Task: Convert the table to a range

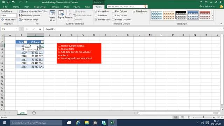Action: 29,20
